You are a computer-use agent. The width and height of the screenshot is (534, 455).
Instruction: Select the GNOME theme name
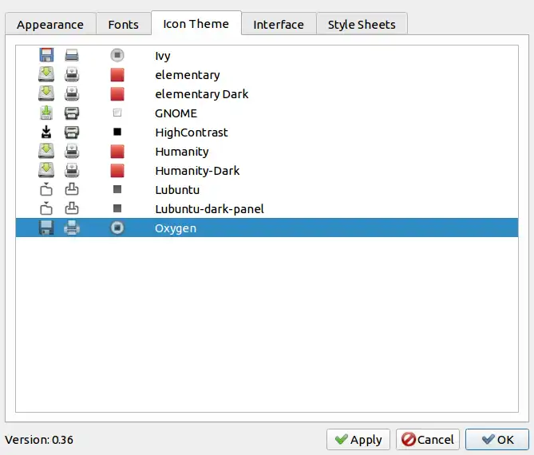pos(176,113)
